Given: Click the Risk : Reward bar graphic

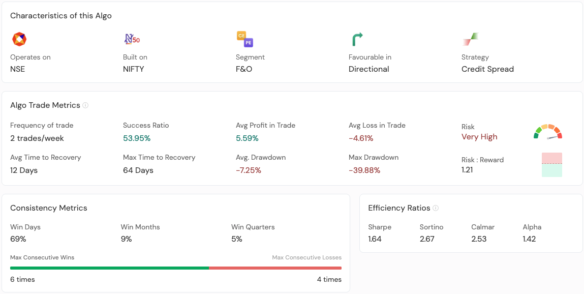Looking at the screenshot, I should pyautogui.click(x=551, y=165).
